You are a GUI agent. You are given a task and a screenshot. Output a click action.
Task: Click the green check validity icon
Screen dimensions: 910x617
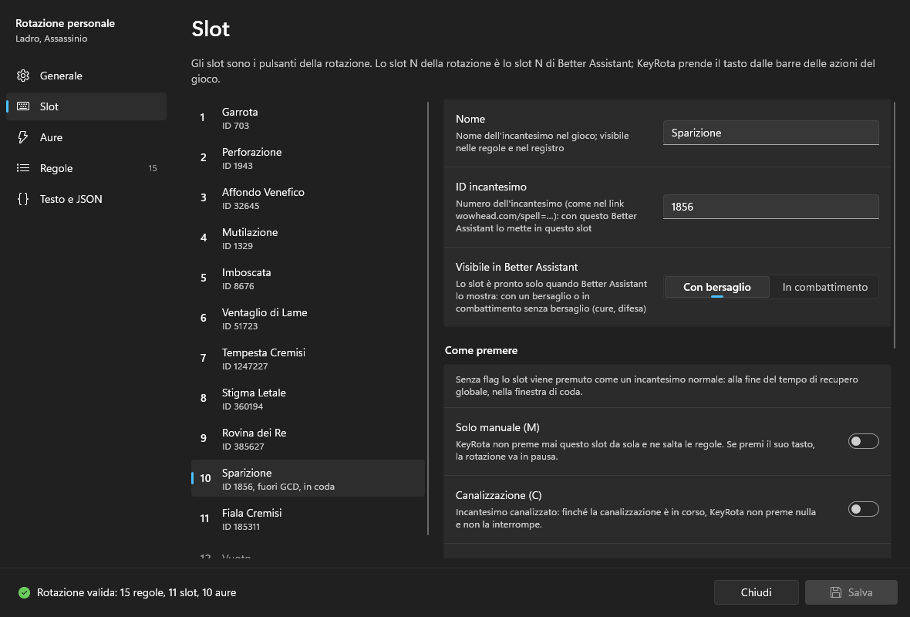[24, 592]
